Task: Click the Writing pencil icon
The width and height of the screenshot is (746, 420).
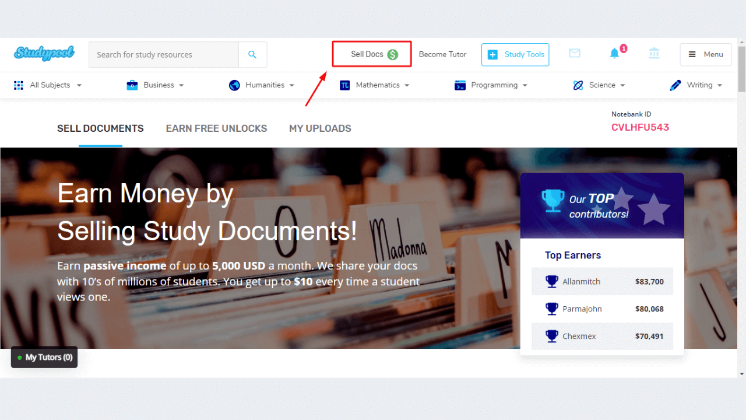Action: coord(675,85)
